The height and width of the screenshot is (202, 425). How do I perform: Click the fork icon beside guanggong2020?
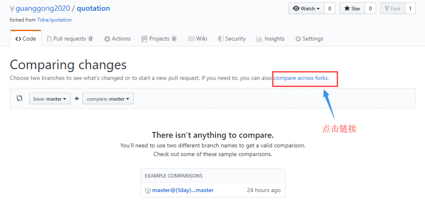tap(12, 9)
